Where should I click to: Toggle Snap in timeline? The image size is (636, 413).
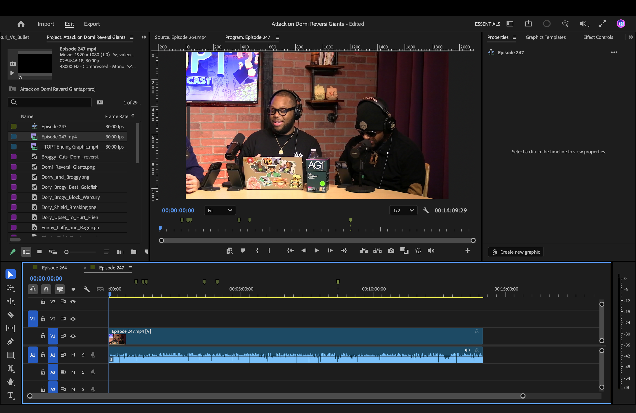(46, 289)
